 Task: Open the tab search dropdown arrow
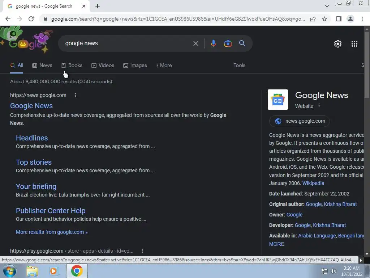click(x=327, y=6)
